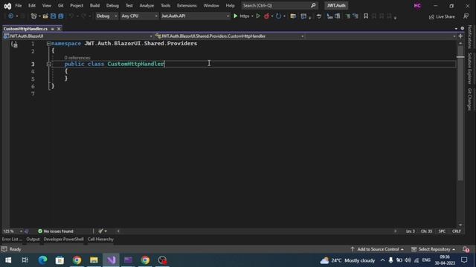The width and height of the screenshot is (476, 267).
Task: Click the Send Feedback icon next to Live Share
Action: pyautogui.click(x=466, y=16)
